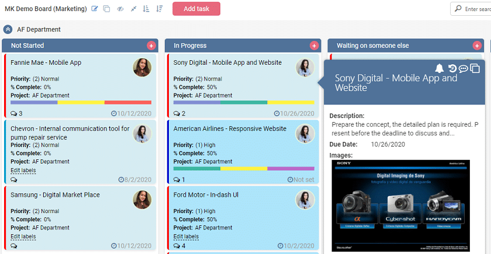This screenshot has height=254, width=491.
Task: Click the Sony Digital popup title
Action: click(396, 82)
